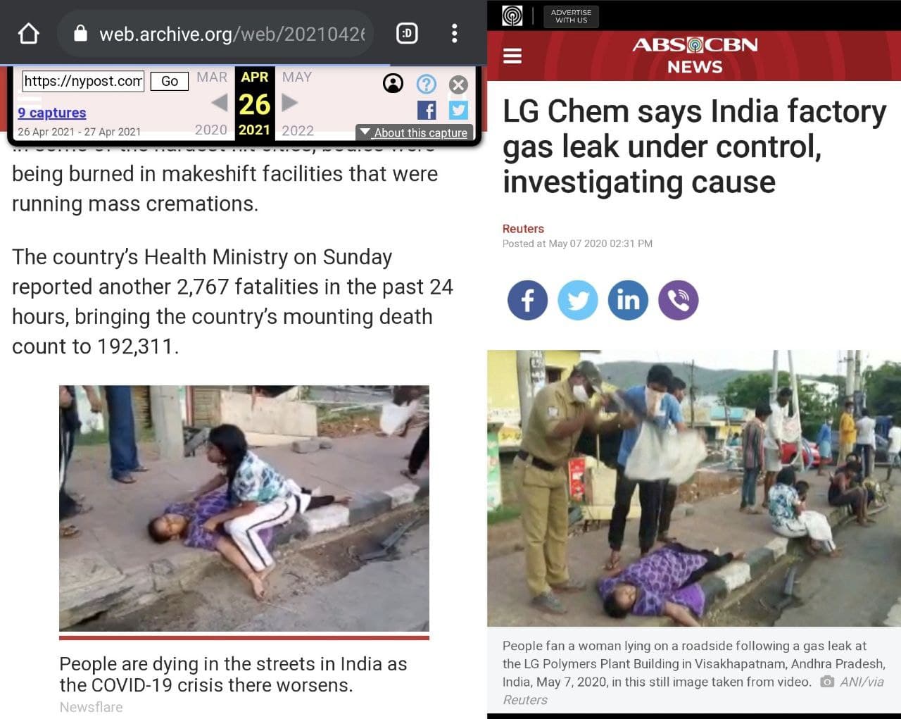Screen dimensions: 901x719
Task: Open the ABS-CBN News hamburger menu
Action: (512, 56)
